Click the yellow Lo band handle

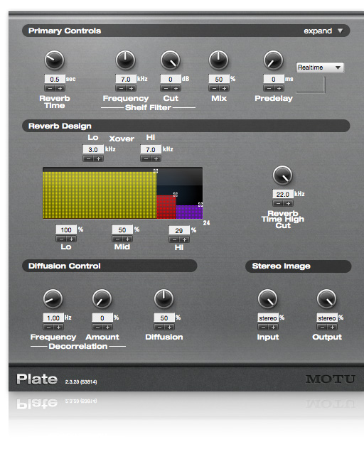click(156, 171)
